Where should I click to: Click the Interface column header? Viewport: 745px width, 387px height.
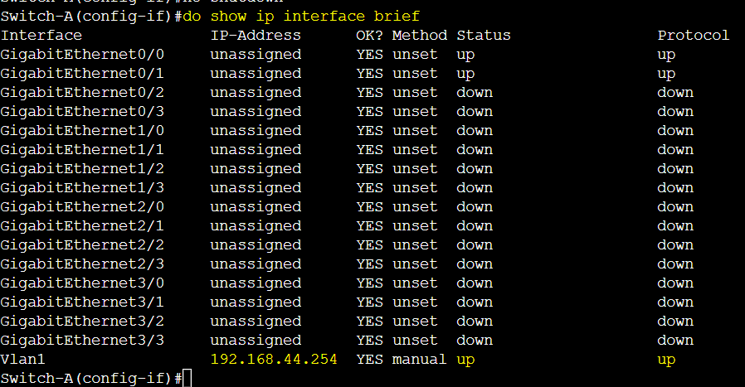tap(41, 35)
